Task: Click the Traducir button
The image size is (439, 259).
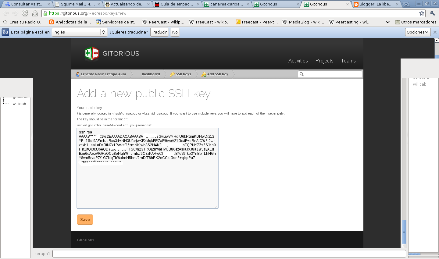Action: point(159,32)
